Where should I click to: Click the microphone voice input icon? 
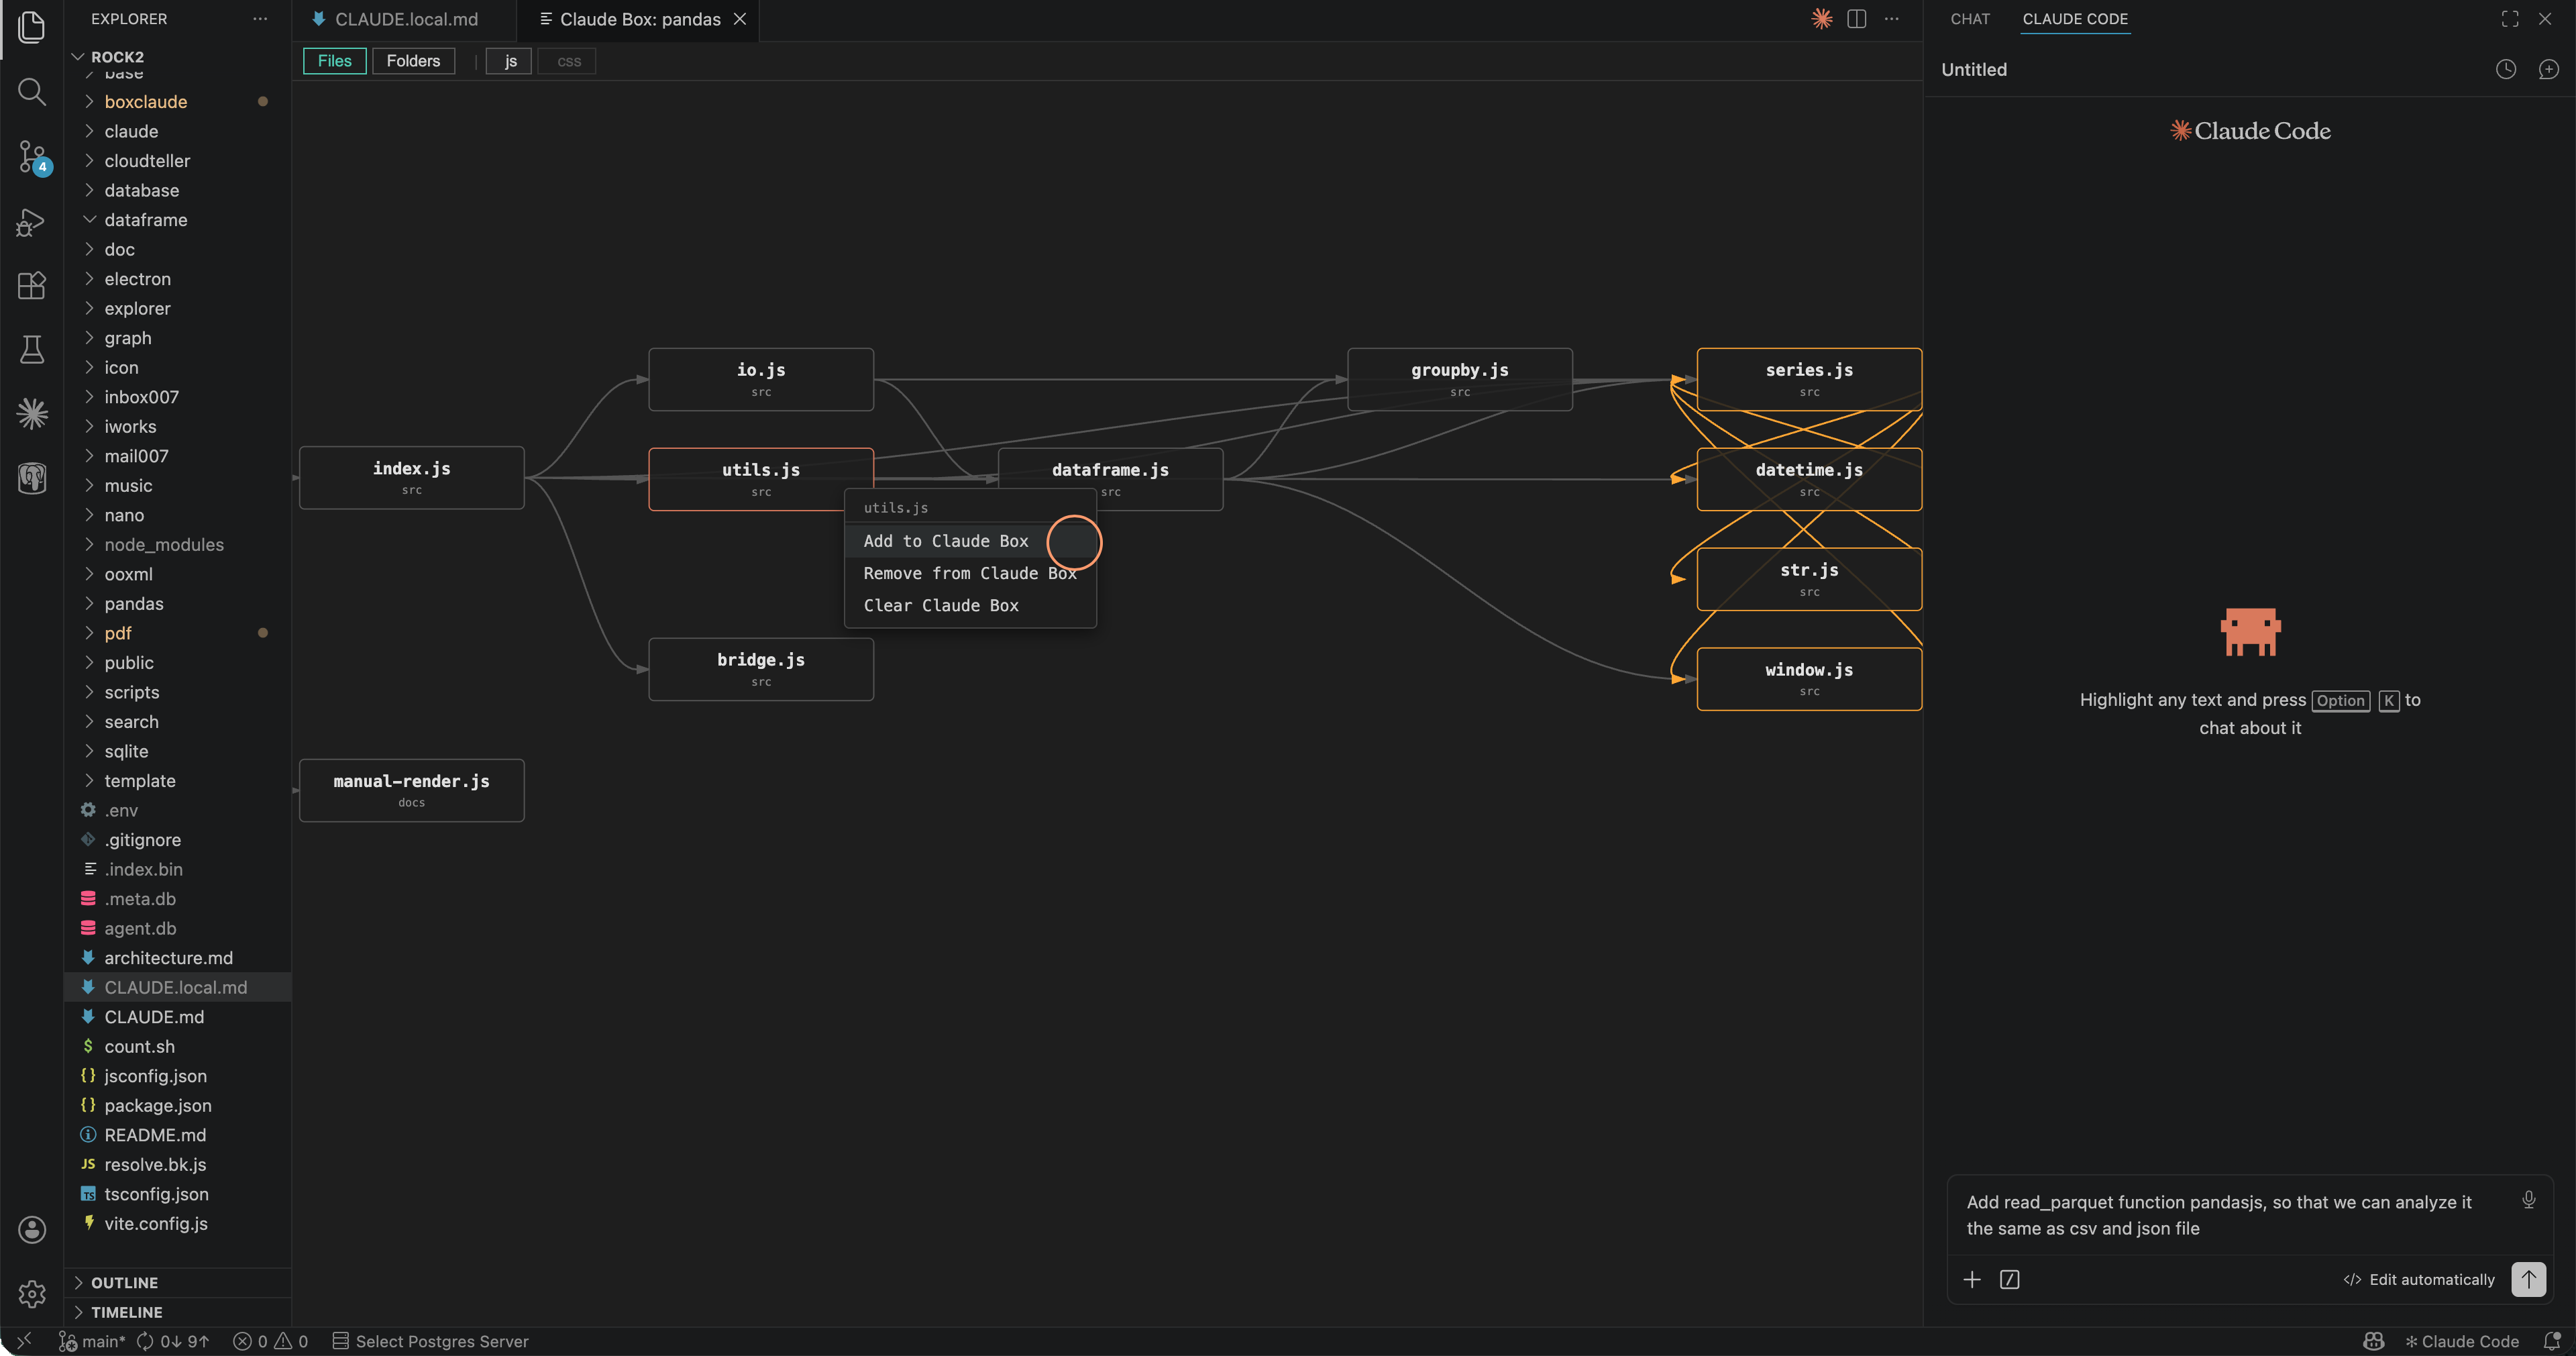click(x=2529, y=1199)
